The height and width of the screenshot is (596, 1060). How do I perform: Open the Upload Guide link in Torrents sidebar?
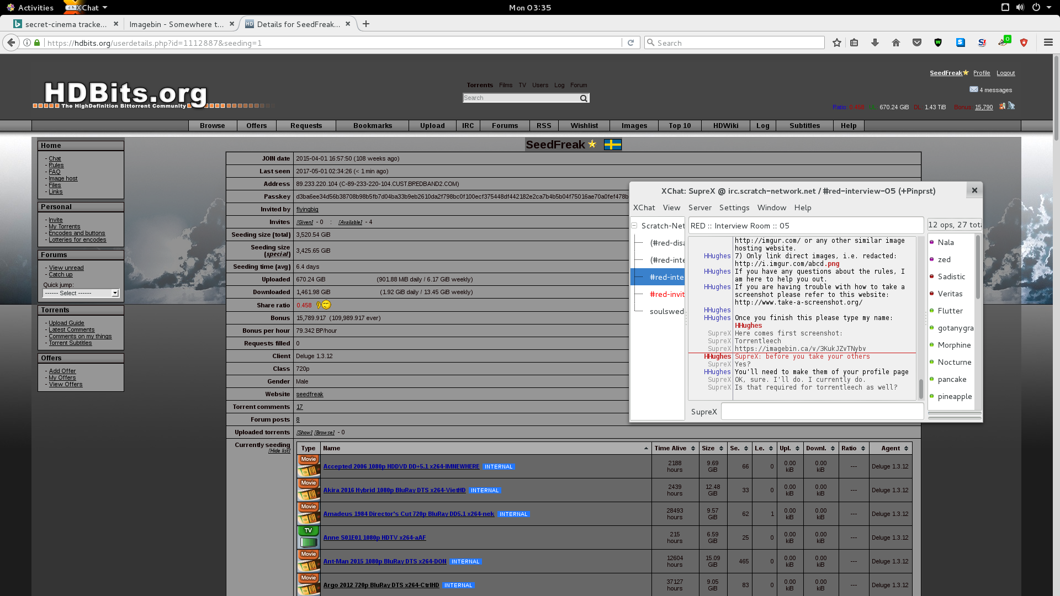tap(66, 323)
